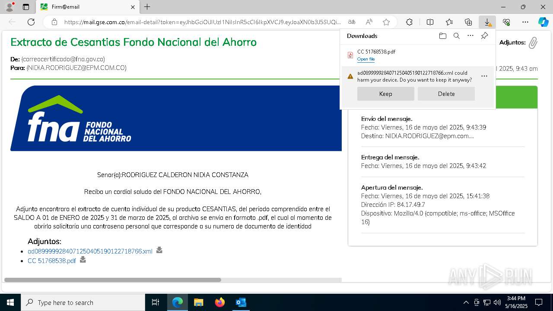Open more options in Downloads panel
The width and height of the screenshot is (553, 311).
tap(470, 36)
